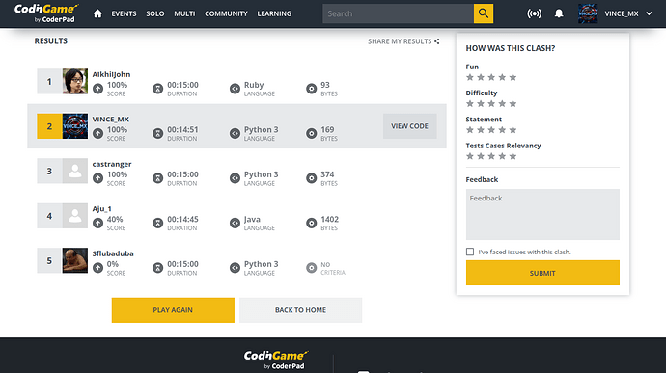Go to the home icon in navbar
This screenshot has height=373, width=666.
pos(97,13)
